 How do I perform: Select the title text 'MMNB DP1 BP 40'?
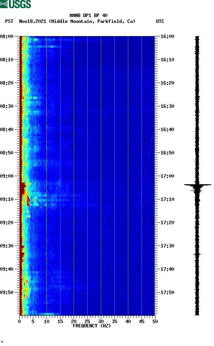click(88, 16)
